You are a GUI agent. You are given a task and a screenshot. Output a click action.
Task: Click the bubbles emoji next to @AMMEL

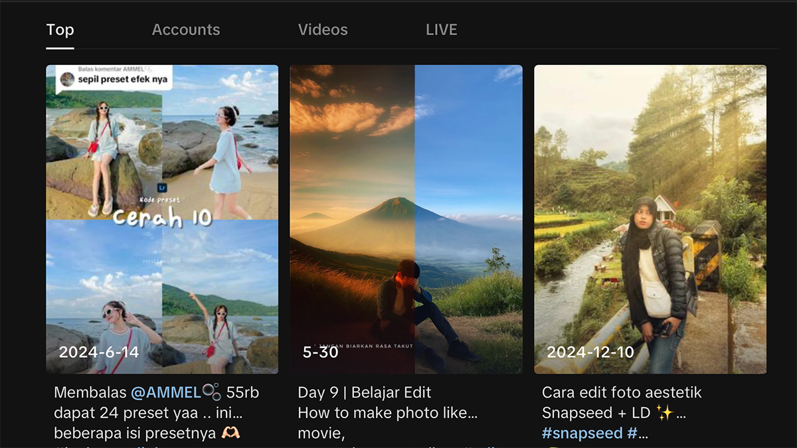tap(211, 392)
